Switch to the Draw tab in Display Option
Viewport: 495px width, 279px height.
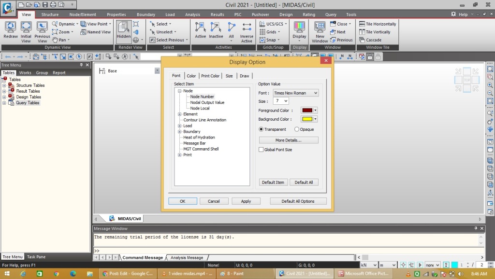click(245, 76)
